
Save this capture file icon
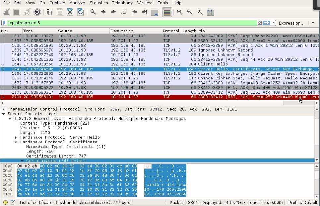click(x=60, y=12)
